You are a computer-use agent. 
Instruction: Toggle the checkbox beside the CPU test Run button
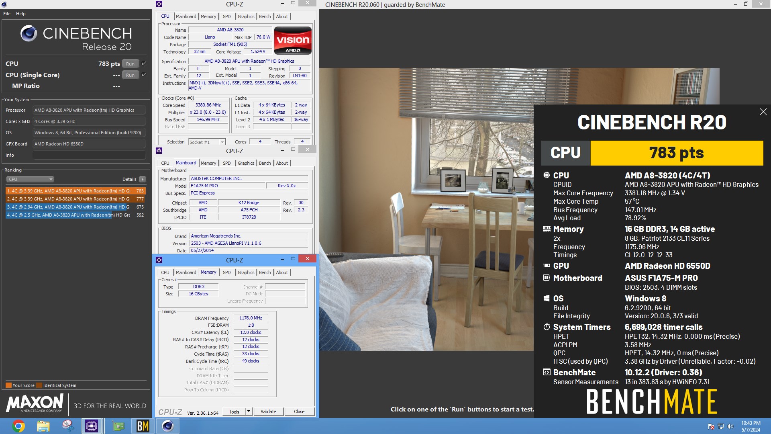click(x=144, y=63)
